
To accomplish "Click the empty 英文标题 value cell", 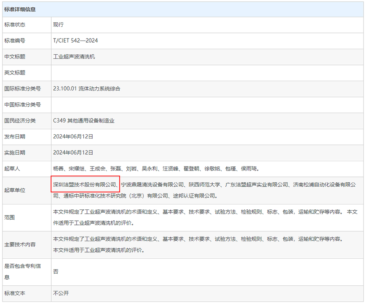I will coord(207,73).
